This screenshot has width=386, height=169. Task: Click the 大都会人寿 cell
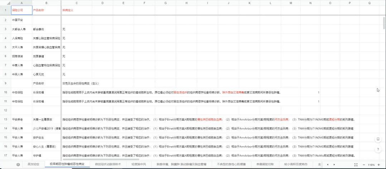pos(21,29)
